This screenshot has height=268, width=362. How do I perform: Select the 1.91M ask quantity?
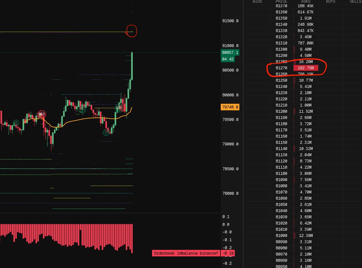(306, 18)
